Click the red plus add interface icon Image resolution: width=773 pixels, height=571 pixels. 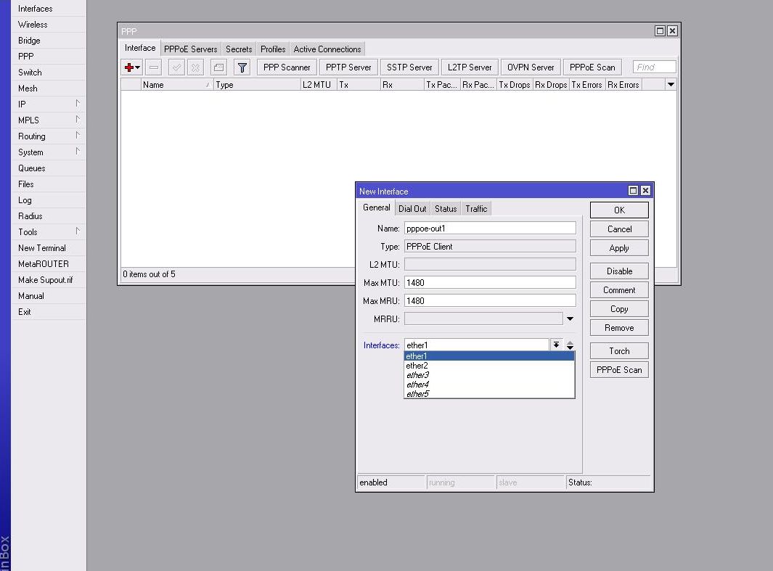click(132, 67)
